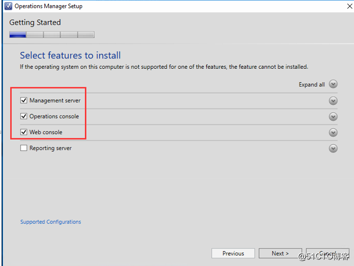Uncheck the Operations console checkbox
This screenshot has height=266, width=354.
pyautogui.click(x=24, y=116)
